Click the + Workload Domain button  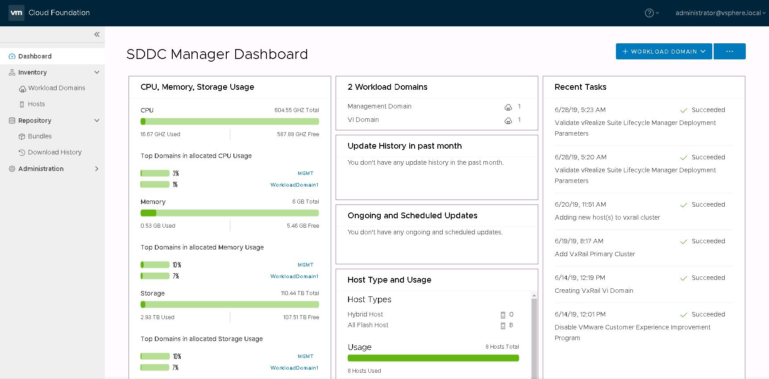(664, 51)
